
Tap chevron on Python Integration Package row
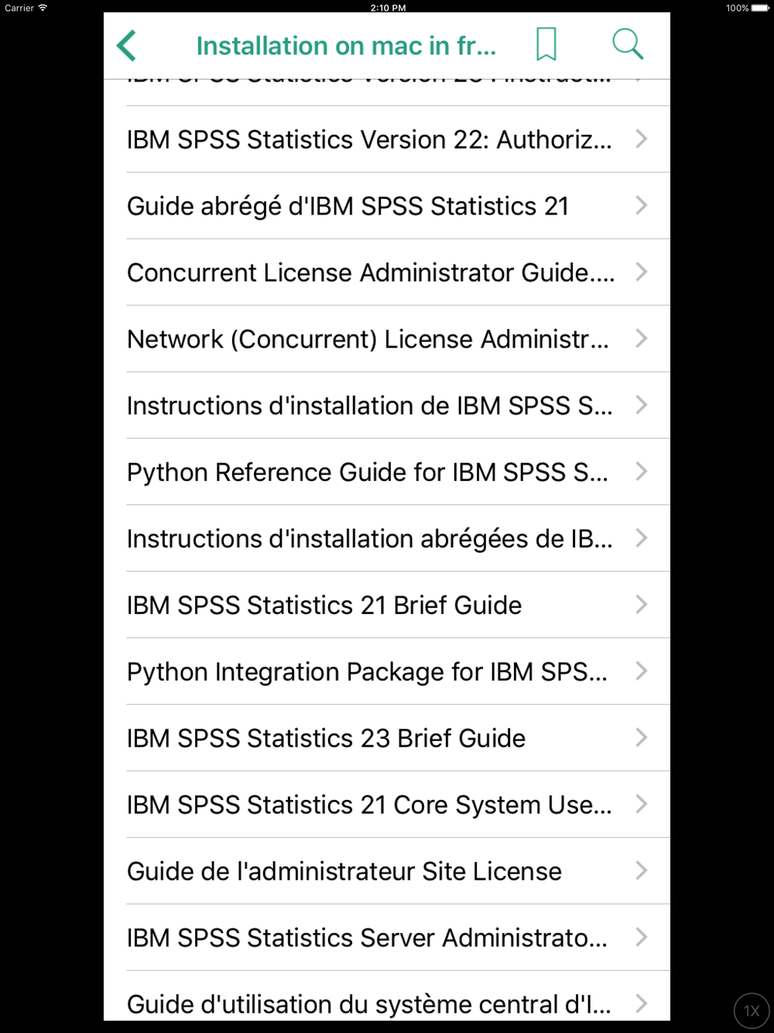click(x=642, y=671)
